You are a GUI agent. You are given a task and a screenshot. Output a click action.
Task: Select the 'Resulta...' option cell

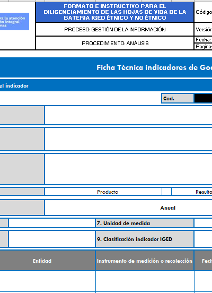[x=192, y=192]
